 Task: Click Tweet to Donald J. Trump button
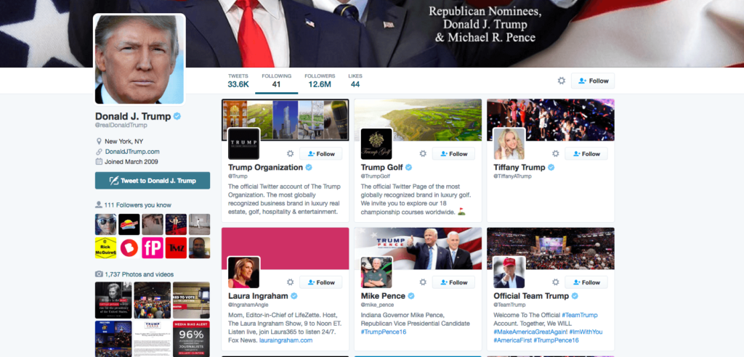(x=153, y=181)
